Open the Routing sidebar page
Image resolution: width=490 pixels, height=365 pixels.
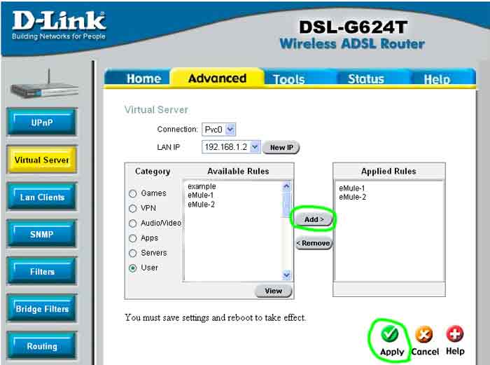click(42, 345)
